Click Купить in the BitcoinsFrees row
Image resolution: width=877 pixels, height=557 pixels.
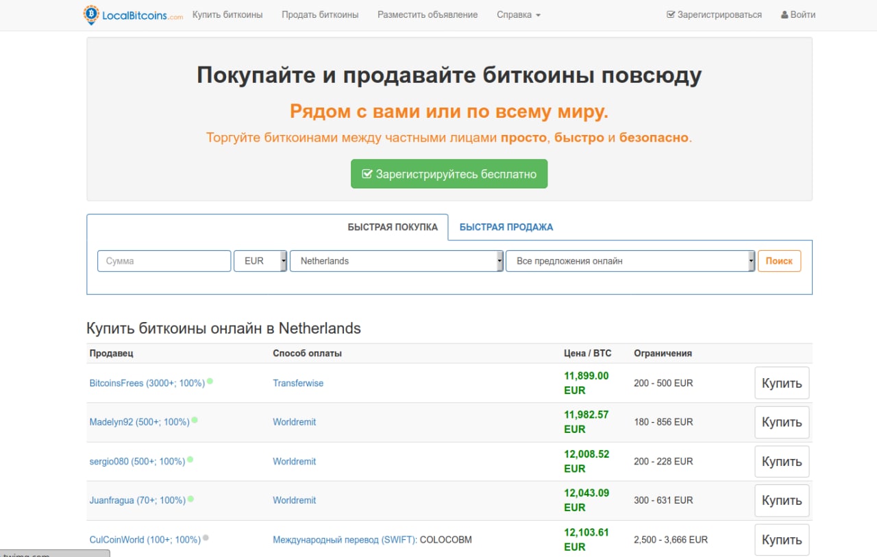click(782, 384)
